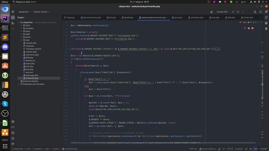Screen dimensions: 269x151
Task: Open Search Everywhere magnifier
Action: click(x=261, y=12)
